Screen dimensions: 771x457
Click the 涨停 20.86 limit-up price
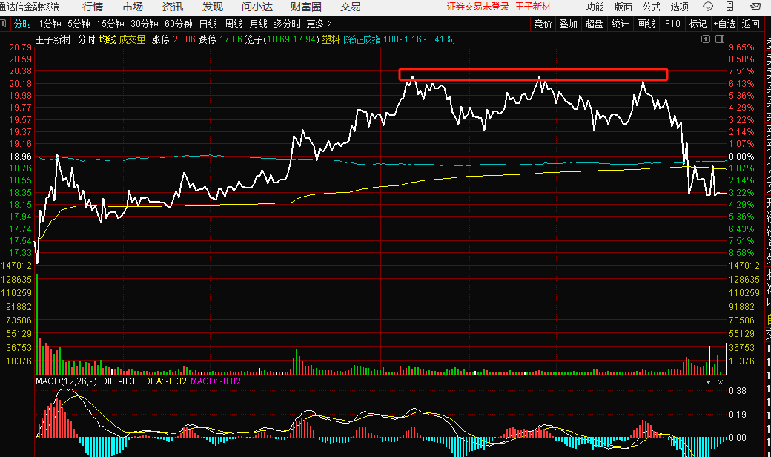(173, 39)
